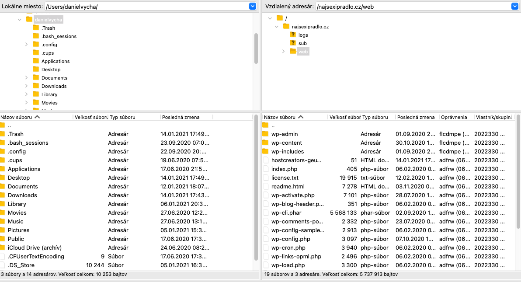The height and width of the screenshot is (282, 521).
Task: Sort local files by Názov súboru column
Action: pos(36,117)
